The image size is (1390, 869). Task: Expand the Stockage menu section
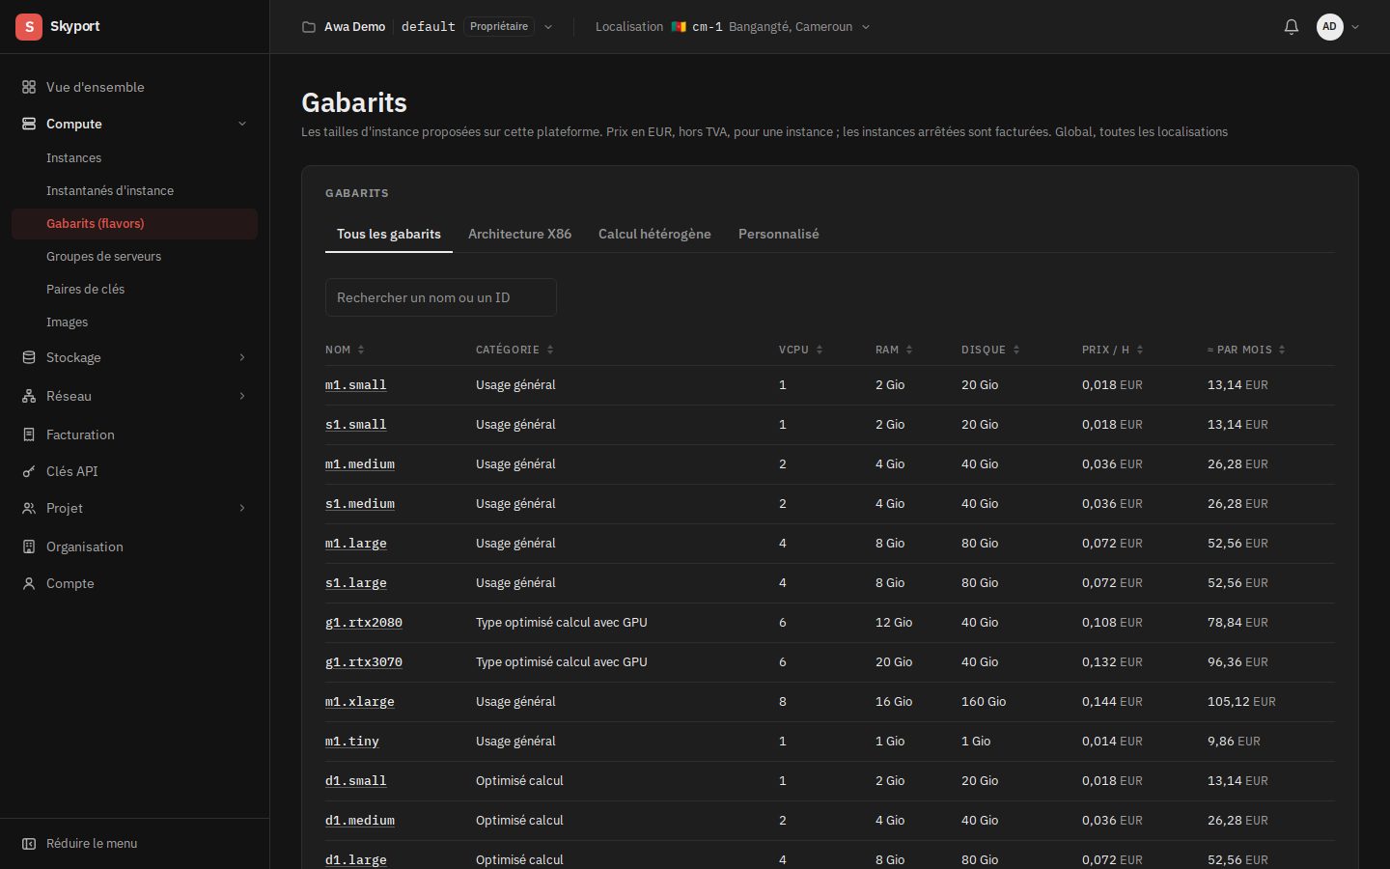[242, 357]
